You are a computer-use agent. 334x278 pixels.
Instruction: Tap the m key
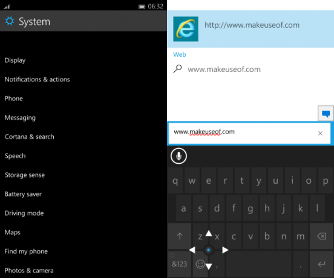tap(301, 236)
